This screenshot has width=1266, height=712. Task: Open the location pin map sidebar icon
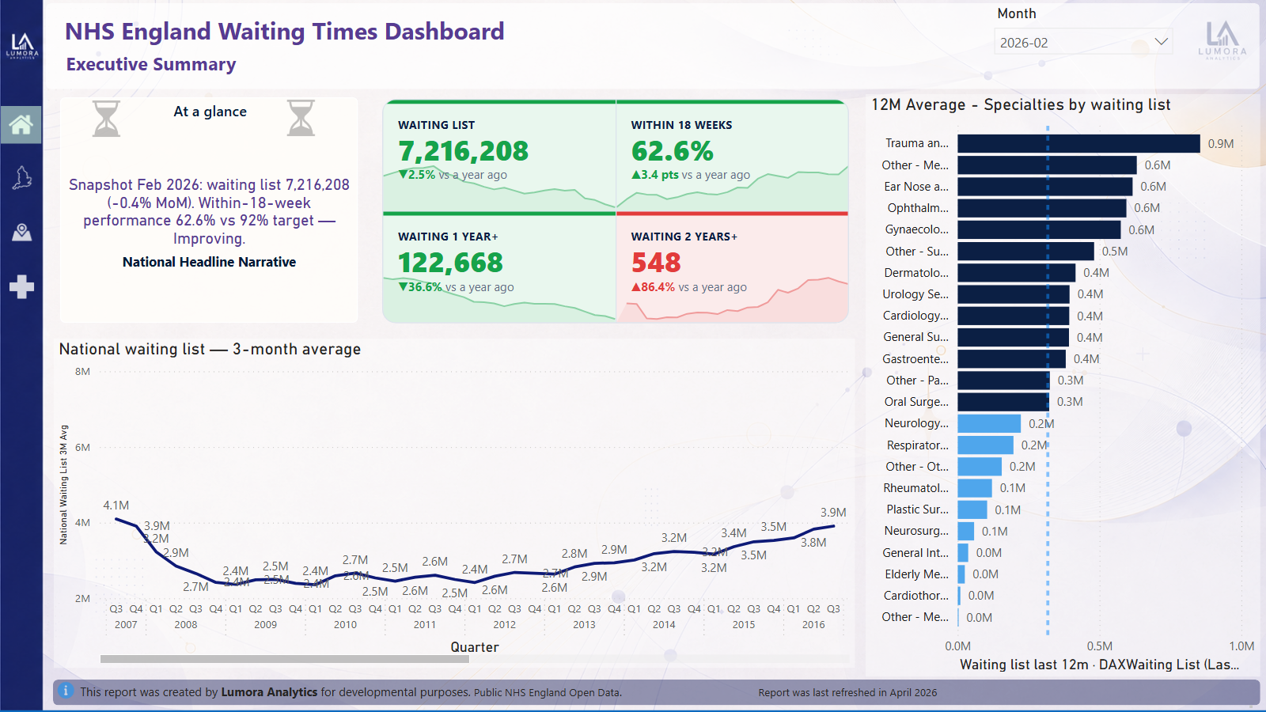click(21, 232)
